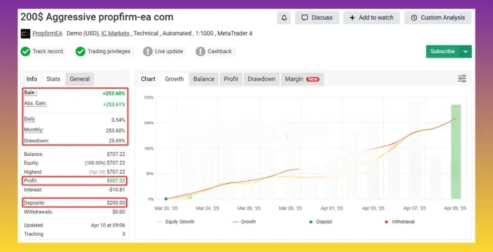This screenshot has height=252, width=493.
Task: Click the 0.54% daily value
Action: (x=118, y=120)
